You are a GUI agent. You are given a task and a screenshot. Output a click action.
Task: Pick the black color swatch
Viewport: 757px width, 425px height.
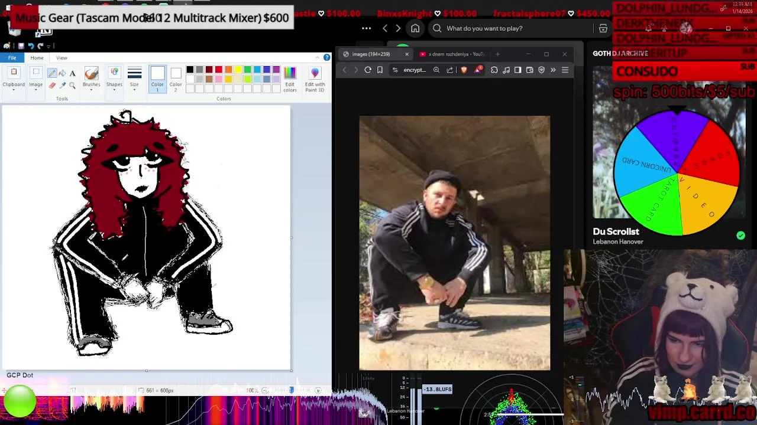(x=190, y=70)
